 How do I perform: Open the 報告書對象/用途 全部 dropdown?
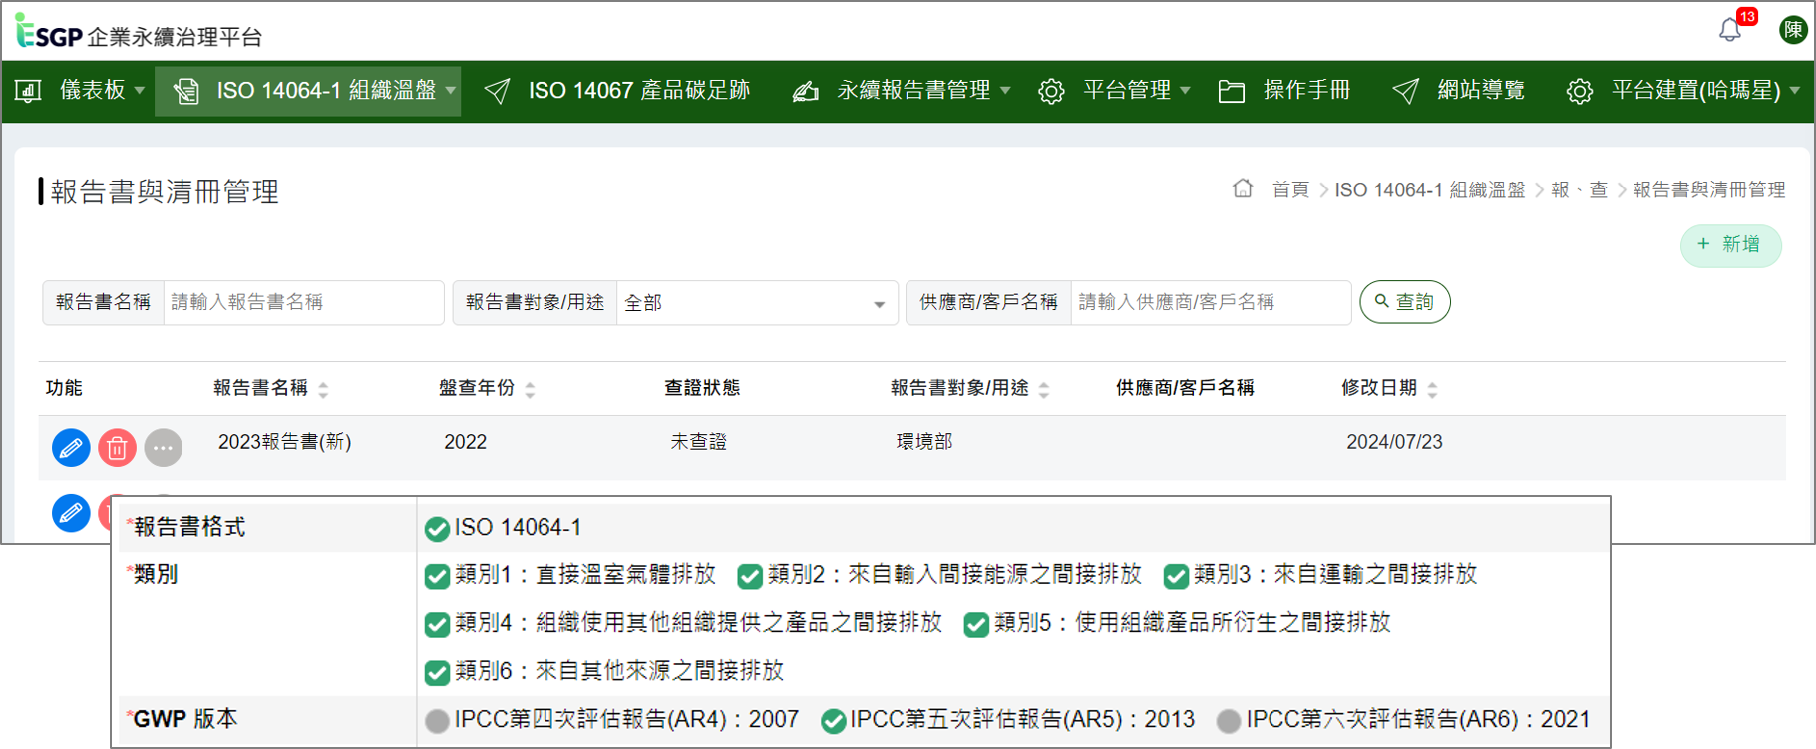click(x=757, y=303)
